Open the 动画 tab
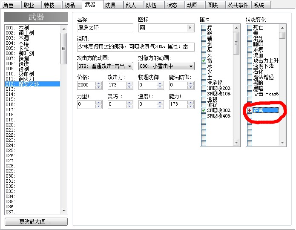Screen dimensions: 296x230 [x=195, y=5]
